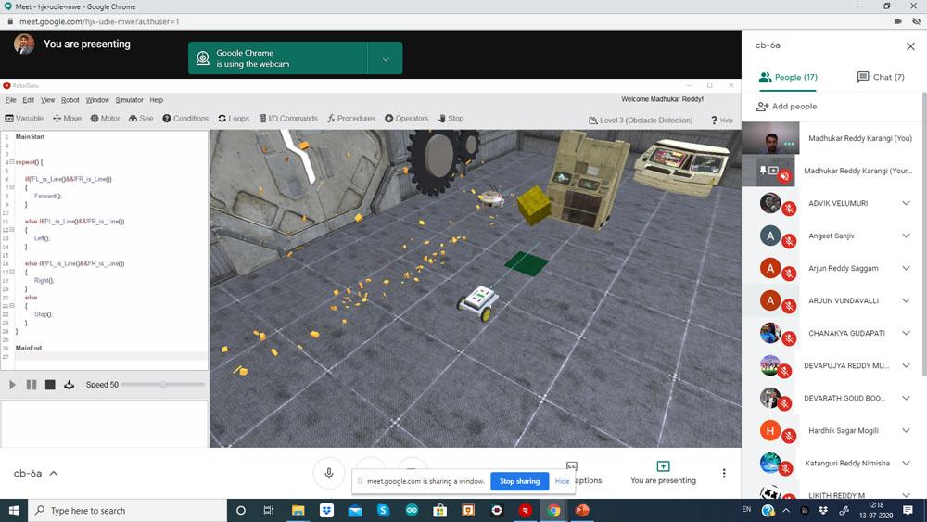Open the Procedures toolbar item

(351, 119)
